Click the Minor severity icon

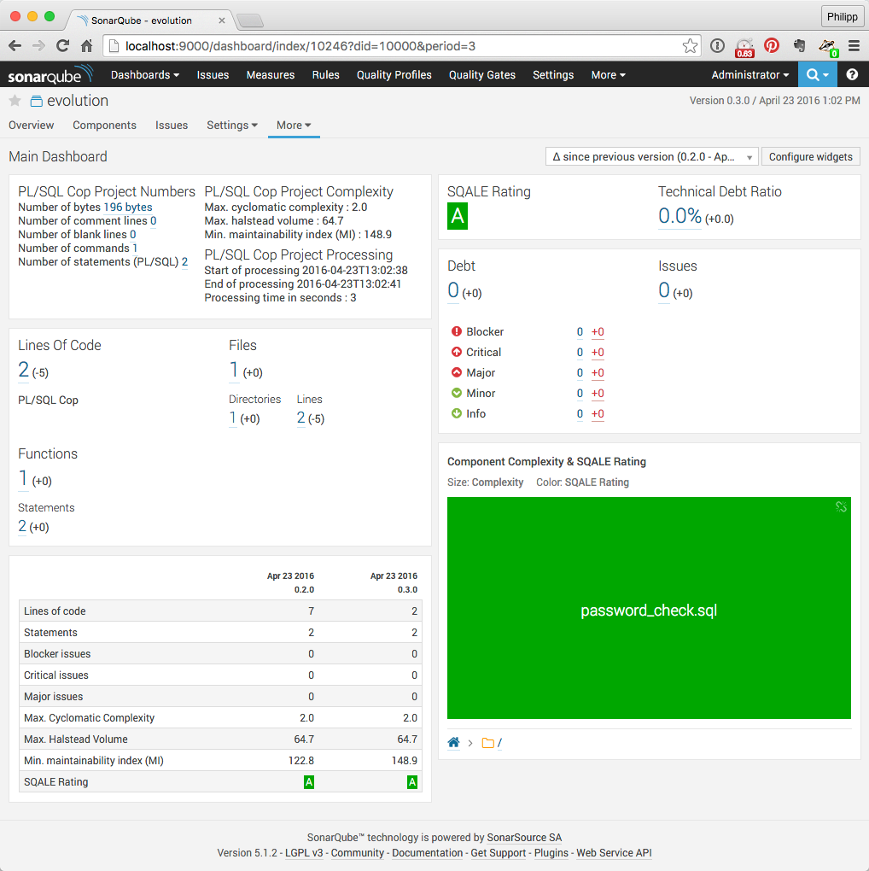(x=457, y=394)
